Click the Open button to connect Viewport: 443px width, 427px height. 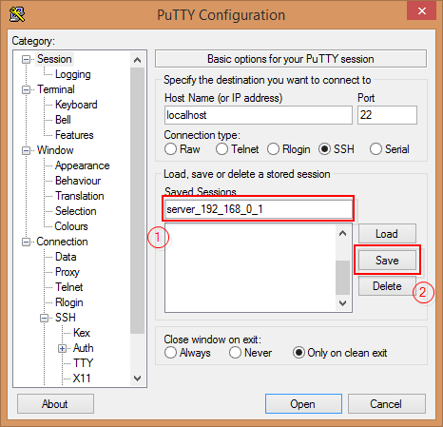click(303, 404)
